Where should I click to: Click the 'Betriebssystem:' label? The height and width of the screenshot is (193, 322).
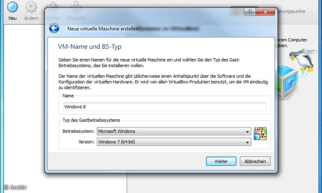(78, 131)
